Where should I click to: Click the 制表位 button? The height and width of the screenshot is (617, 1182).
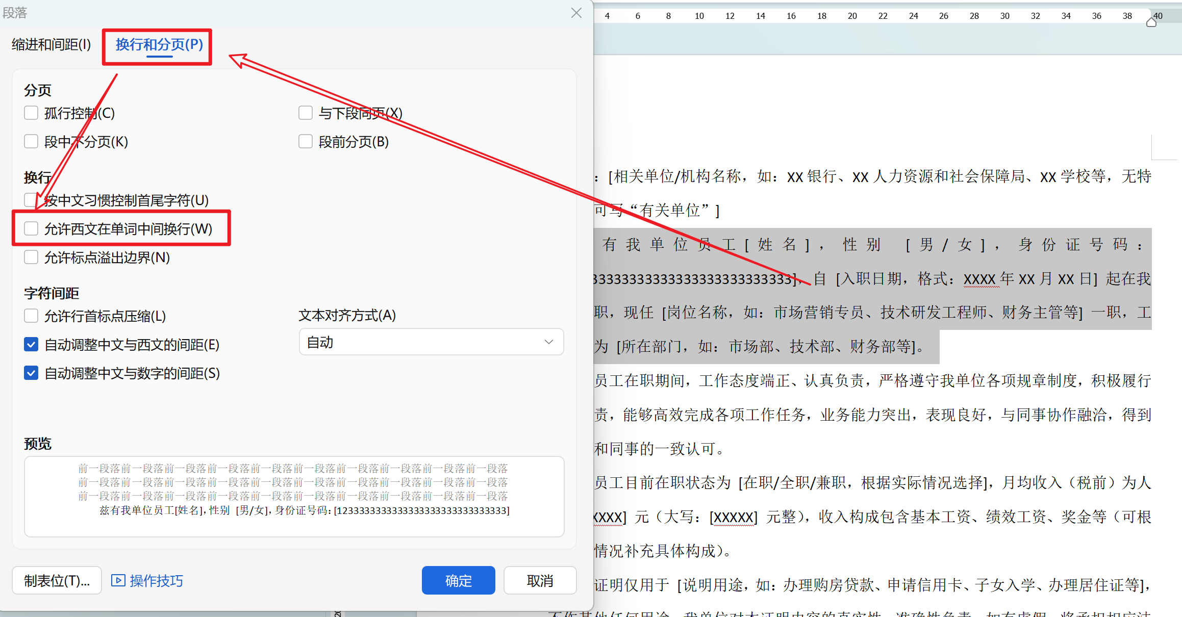pos(57,580)
